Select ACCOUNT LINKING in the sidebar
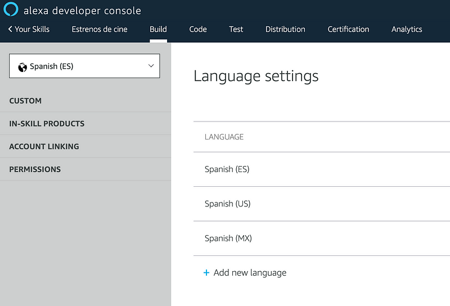Viewport: 450px width, 306px height. (x=44, y=146)
